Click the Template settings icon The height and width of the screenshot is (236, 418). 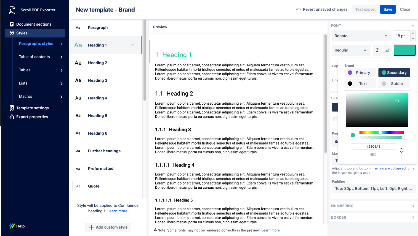[12, 108]
